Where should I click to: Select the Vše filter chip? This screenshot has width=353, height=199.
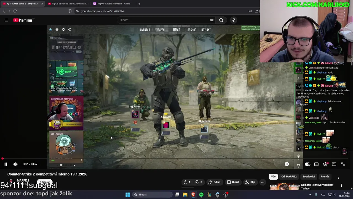tap(273, 177)
